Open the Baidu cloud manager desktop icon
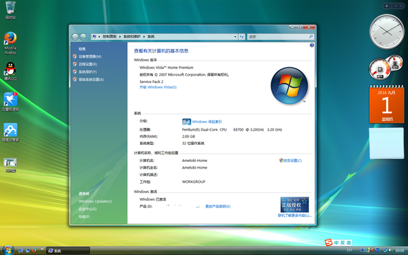408x255 pixels. click(x=10, y=132)
